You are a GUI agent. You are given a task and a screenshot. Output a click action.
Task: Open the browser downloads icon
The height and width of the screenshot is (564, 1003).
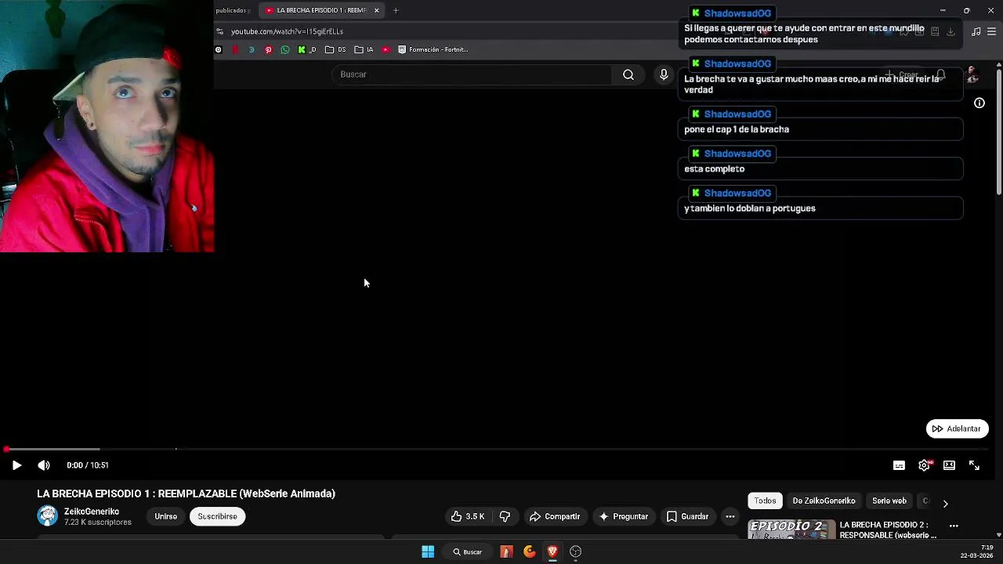click(950, 31)
